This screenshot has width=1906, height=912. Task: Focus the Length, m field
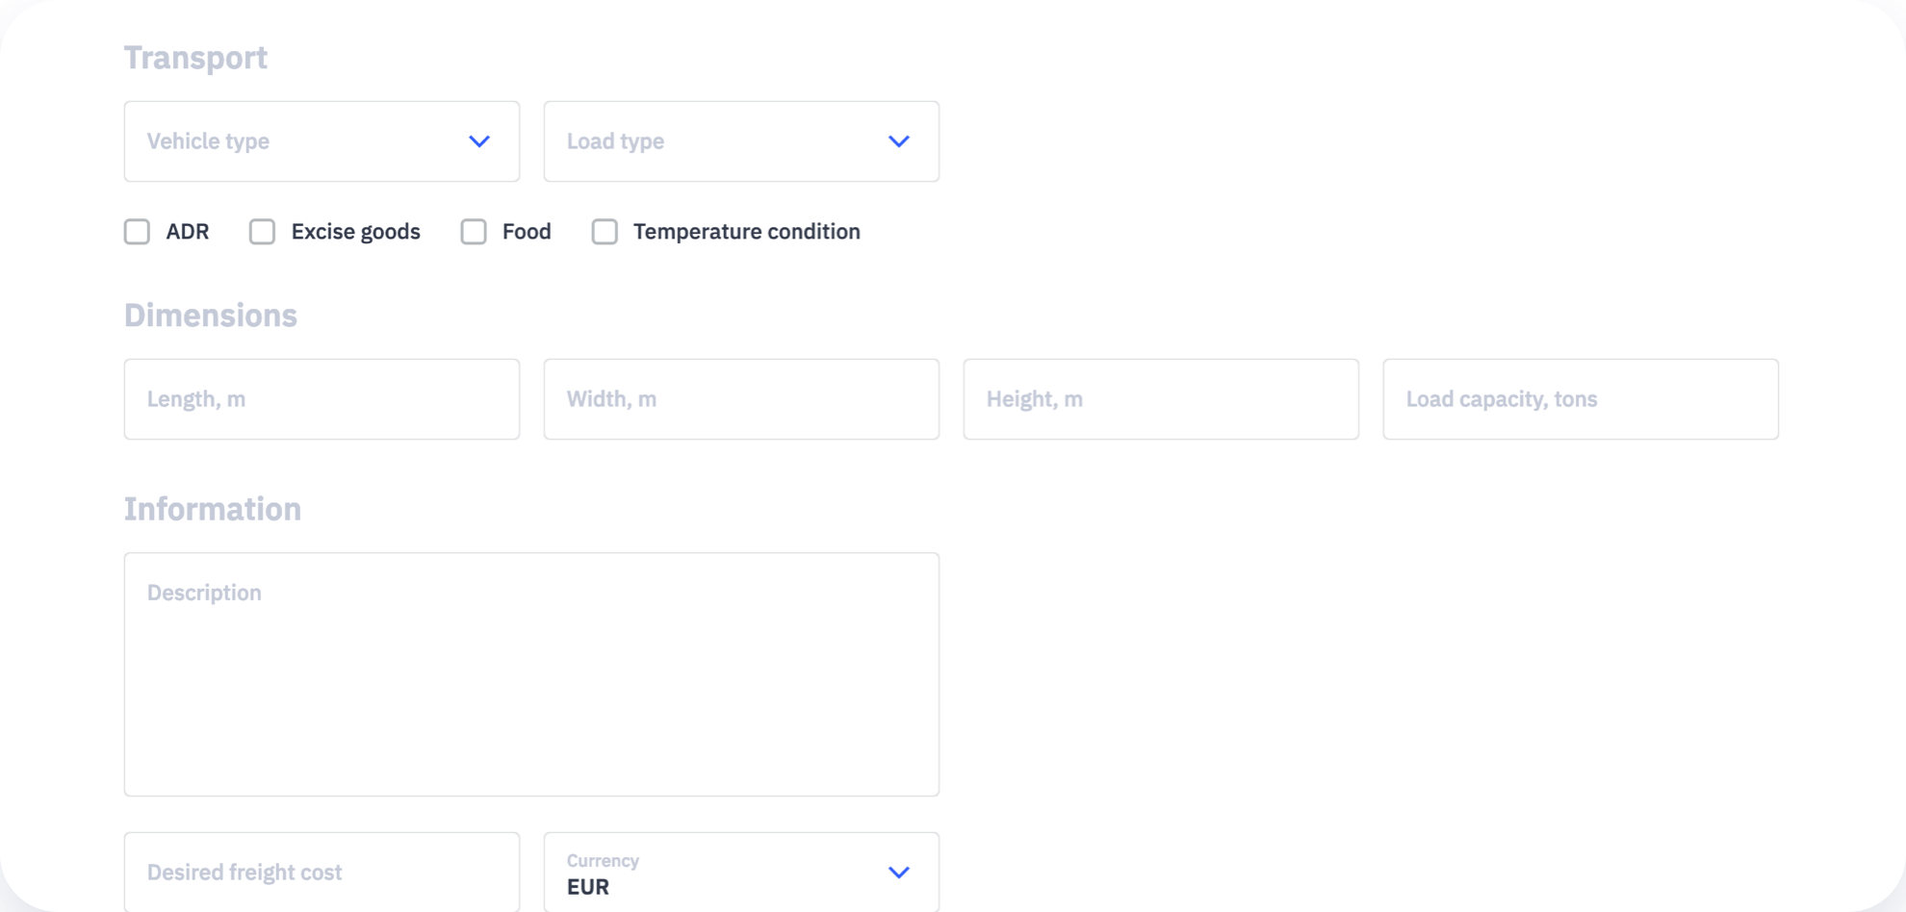[322, 399]
